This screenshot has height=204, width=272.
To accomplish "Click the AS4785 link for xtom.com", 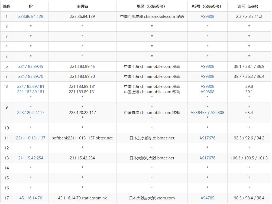I will click(x=207, y=198).
